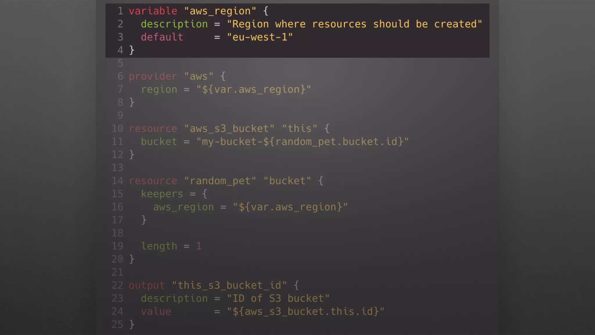Click the "length" attribute on line 19

(159, 246)
